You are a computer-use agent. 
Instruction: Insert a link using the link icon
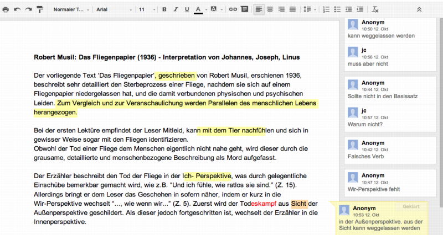pyautogui.click(x=233, y=9)
